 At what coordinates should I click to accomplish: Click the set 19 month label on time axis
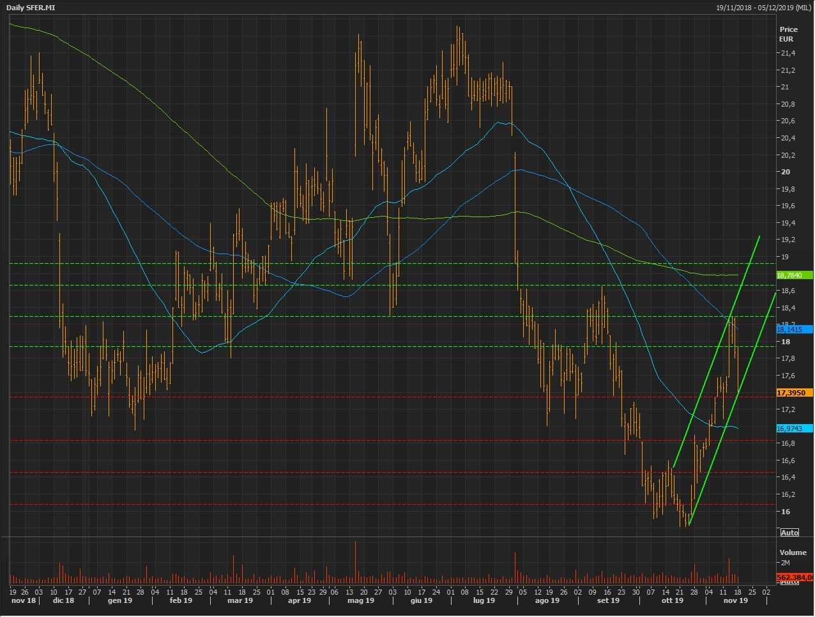608,600
